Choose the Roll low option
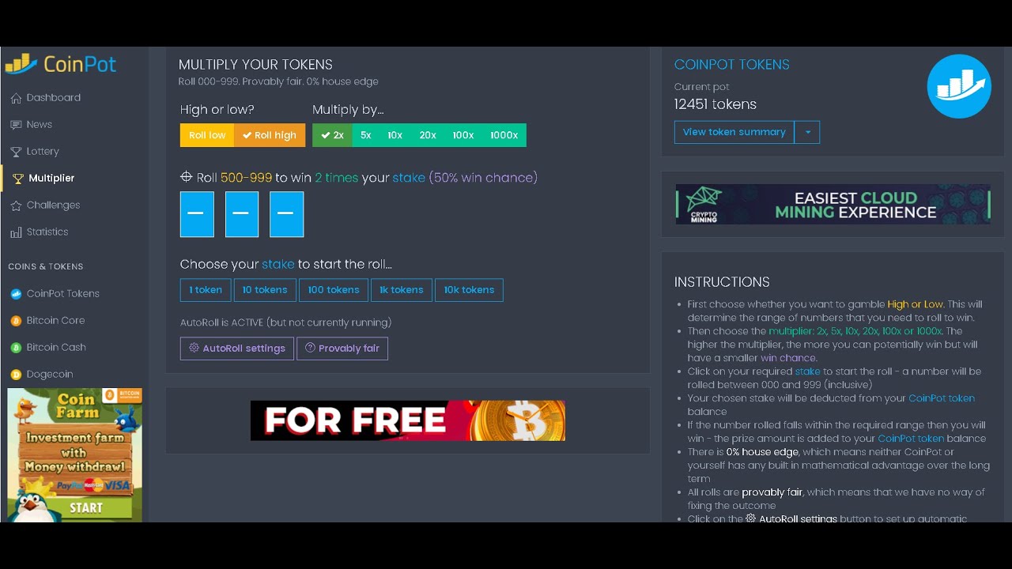The height and width of the screenshot is (569, 1012). click(x=207, y=135)
